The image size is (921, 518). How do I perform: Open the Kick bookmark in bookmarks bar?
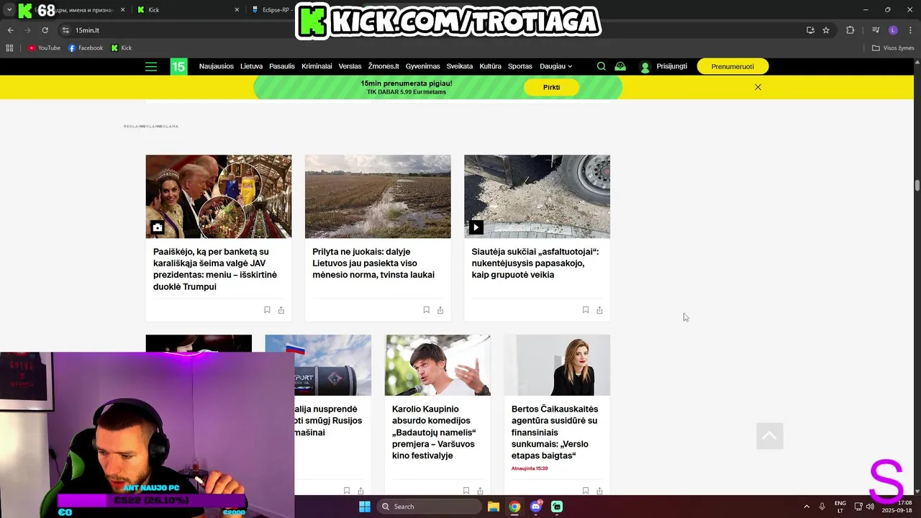point(121,48)
